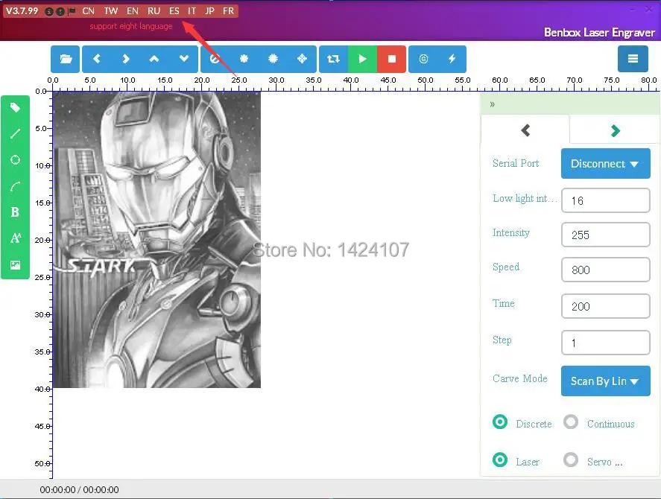Click the Low light intensity field

click(x=605, y=200)
